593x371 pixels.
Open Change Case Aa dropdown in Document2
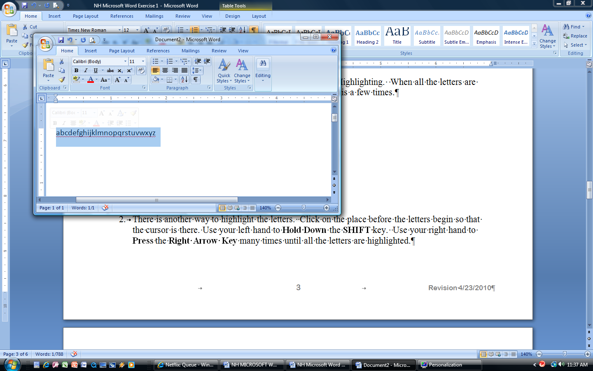pyautogui.click(x=105, y=80)
